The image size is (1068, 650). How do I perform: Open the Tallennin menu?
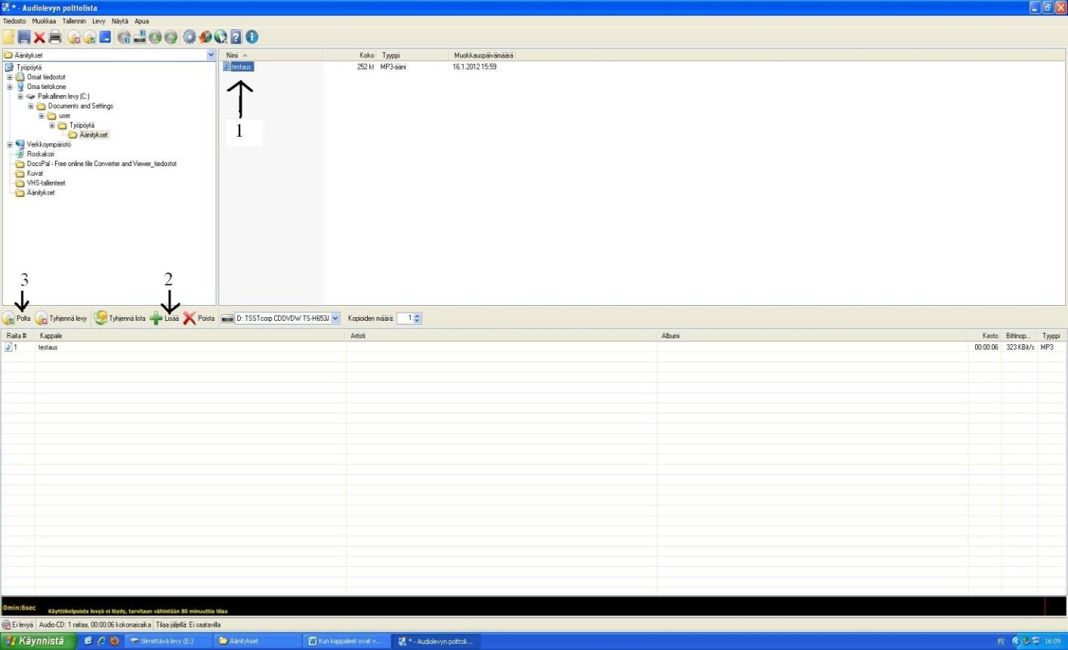coord(75,21)
